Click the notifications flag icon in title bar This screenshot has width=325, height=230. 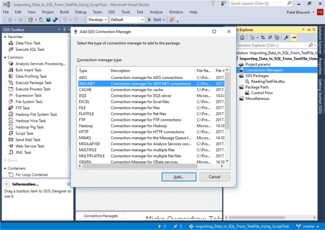[x=213, y=3]
